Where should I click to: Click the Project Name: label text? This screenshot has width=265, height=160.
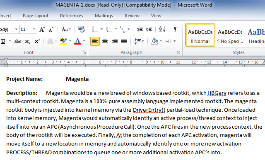coord(24,79)
